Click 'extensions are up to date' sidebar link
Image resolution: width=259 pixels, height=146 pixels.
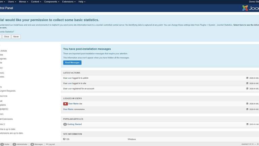pos(11,133)
